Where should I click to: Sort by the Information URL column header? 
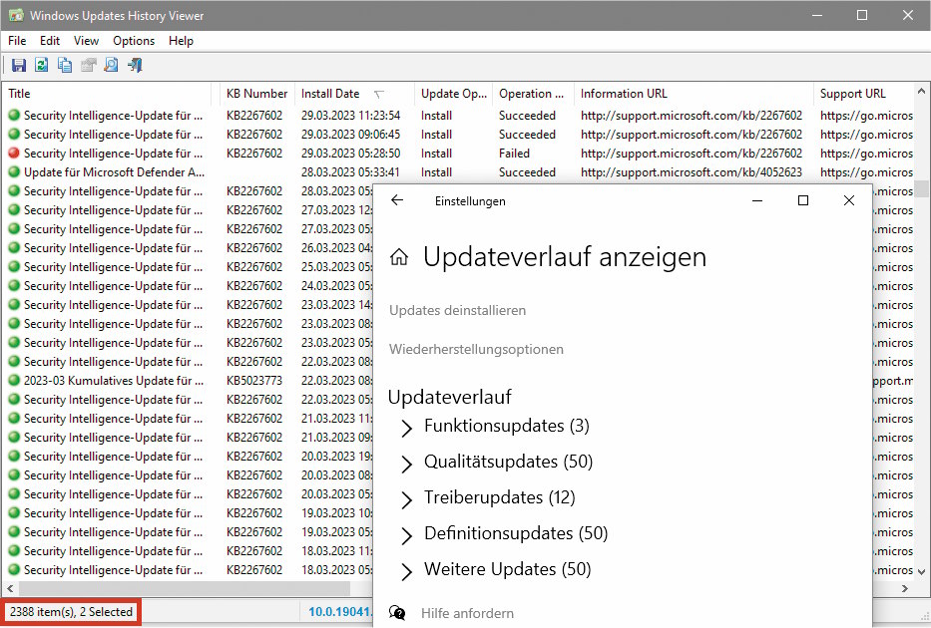tap(694, 94)
